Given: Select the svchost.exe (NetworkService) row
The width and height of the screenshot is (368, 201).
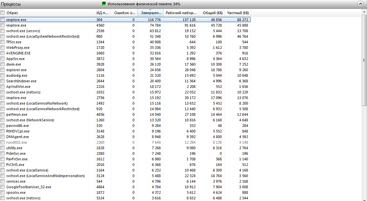Looking at the screenshot, I should click(x=125, y=120).
